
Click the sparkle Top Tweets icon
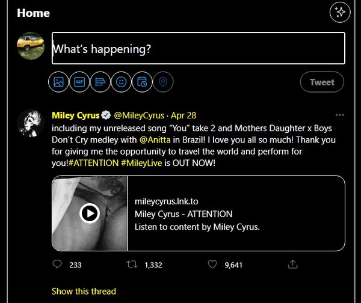(340, 13)
